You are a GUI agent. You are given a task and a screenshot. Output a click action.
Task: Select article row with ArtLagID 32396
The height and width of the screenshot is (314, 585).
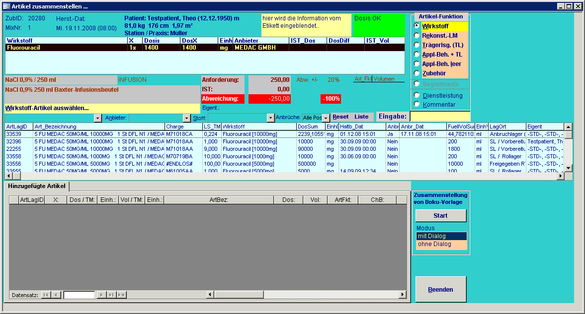pos(284,141)
